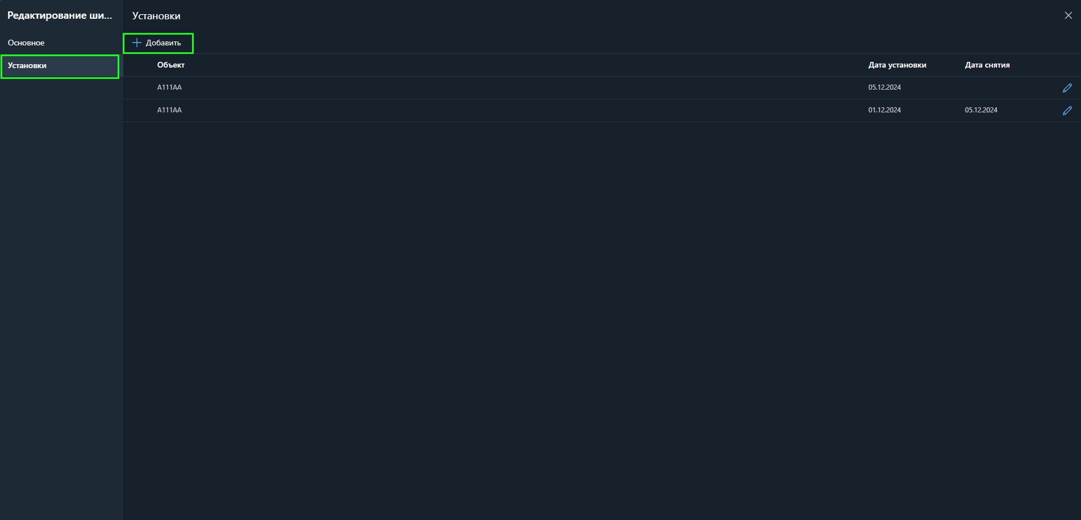
Task: Click the blue plus symbol in the toolbar
Action: 137,43
